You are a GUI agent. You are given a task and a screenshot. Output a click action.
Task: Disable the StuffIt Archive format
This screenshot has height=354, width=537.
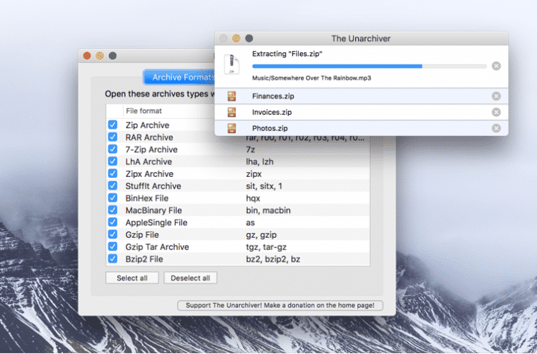(112, 186)
